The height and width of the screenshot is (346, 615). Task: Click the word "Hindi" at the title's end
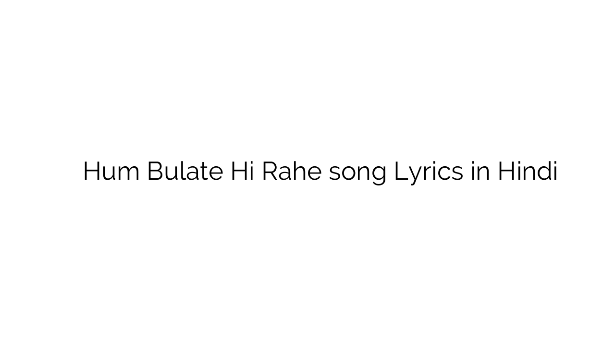(527, 172)
